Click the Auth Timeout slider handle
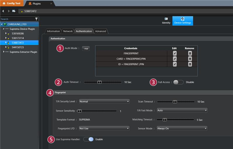 [99, 82]
